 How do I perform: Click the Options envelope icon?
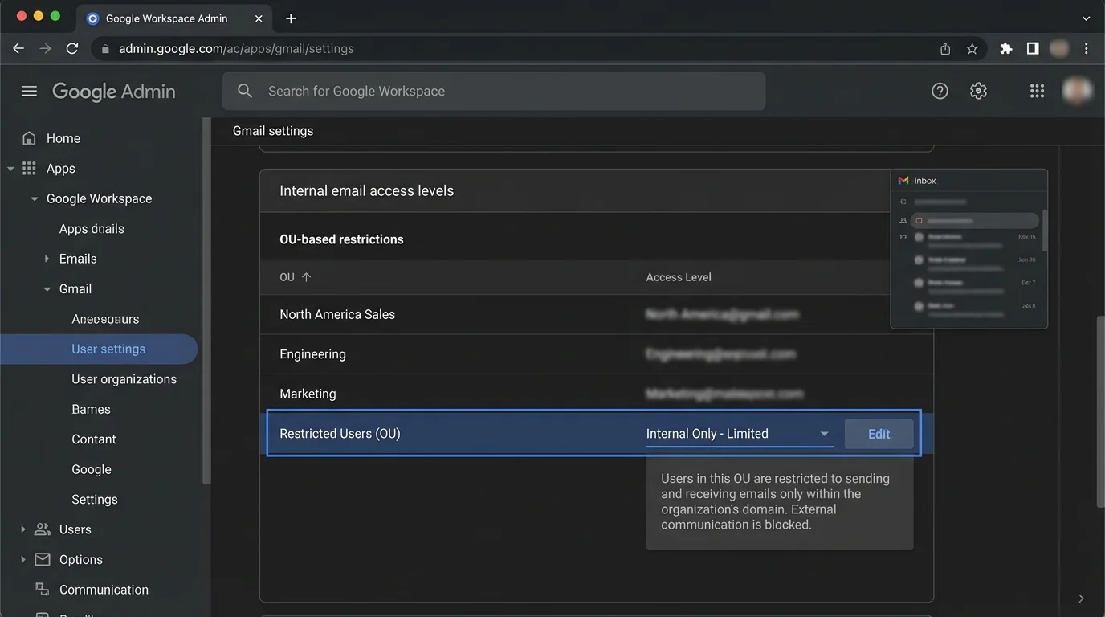click(x=42, y=559)
